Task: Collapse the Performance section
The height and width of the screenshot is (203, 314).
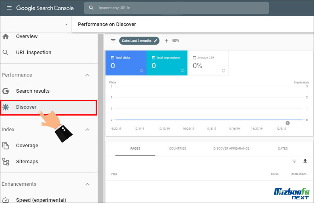Action: [87, 75]
